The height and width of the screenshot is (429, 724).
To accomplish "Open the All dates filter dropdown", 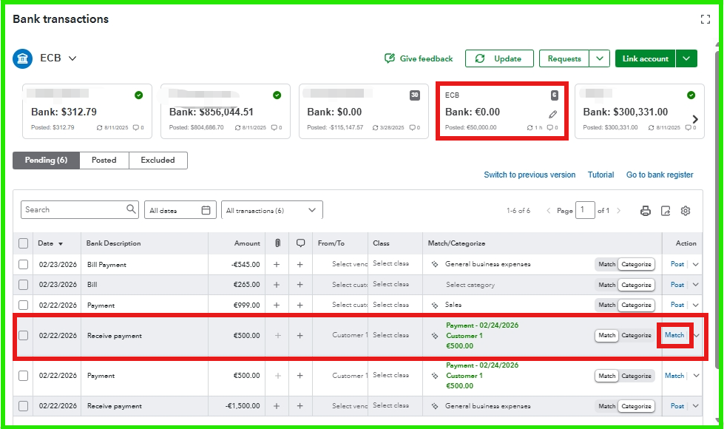I will [x=180, y=210].
